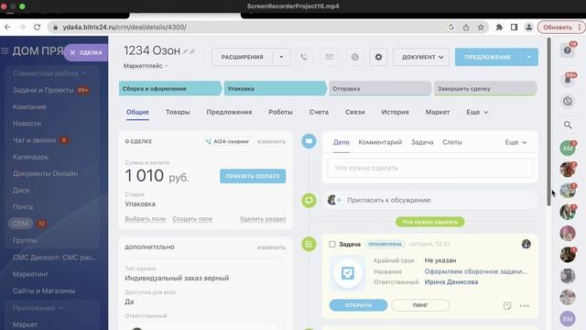Image resolution: width=586 pixels, height=330 pixels.
Task: Open Задачи и Проекты in sidebar
Action: click(43, 90)
